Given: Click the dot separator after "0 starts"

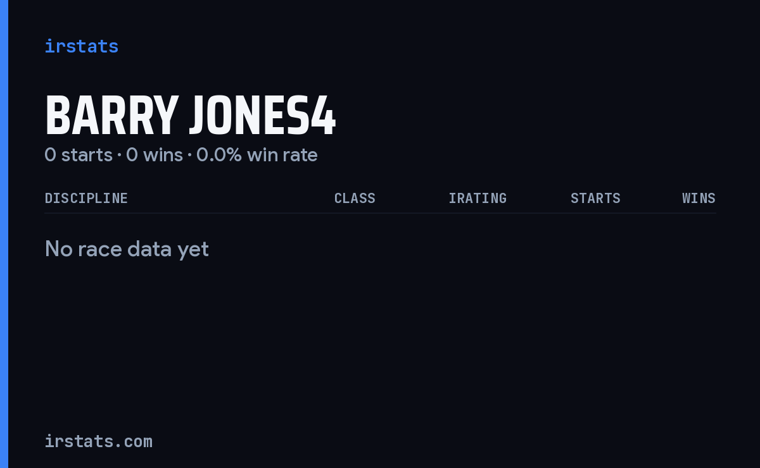Looking at the screenshot, I should point(119,156).
